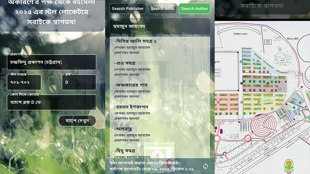Switch to the Search Publisher tab

128,9
